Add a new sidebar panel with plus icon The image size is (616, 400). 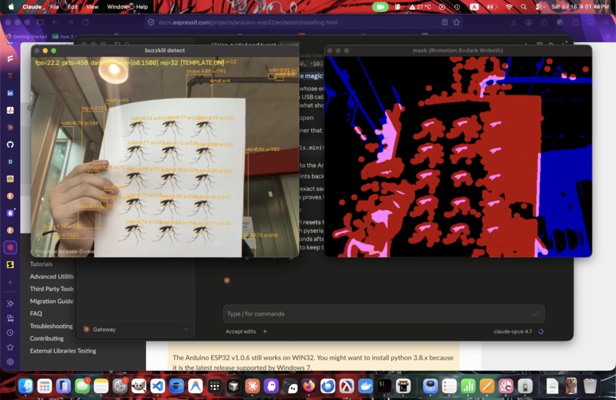click(10, 282)
